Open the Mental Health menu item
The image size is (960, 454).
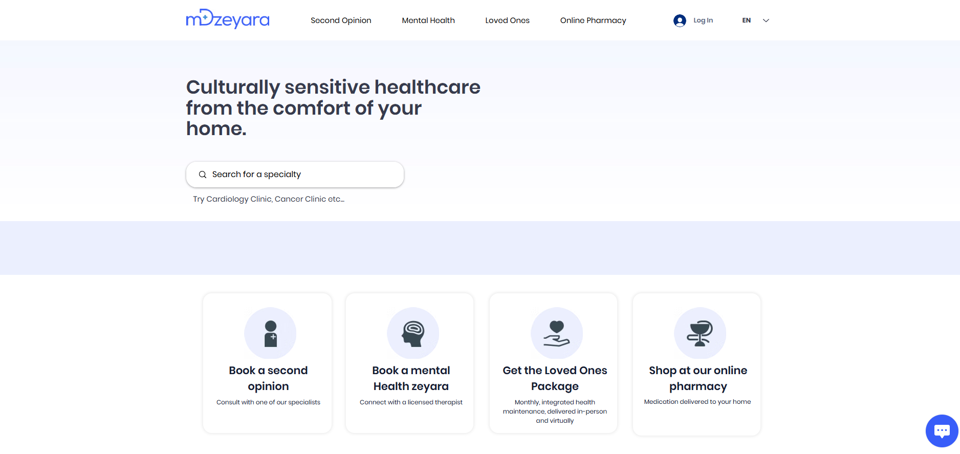pyautogui.click(x=428, y=20)
